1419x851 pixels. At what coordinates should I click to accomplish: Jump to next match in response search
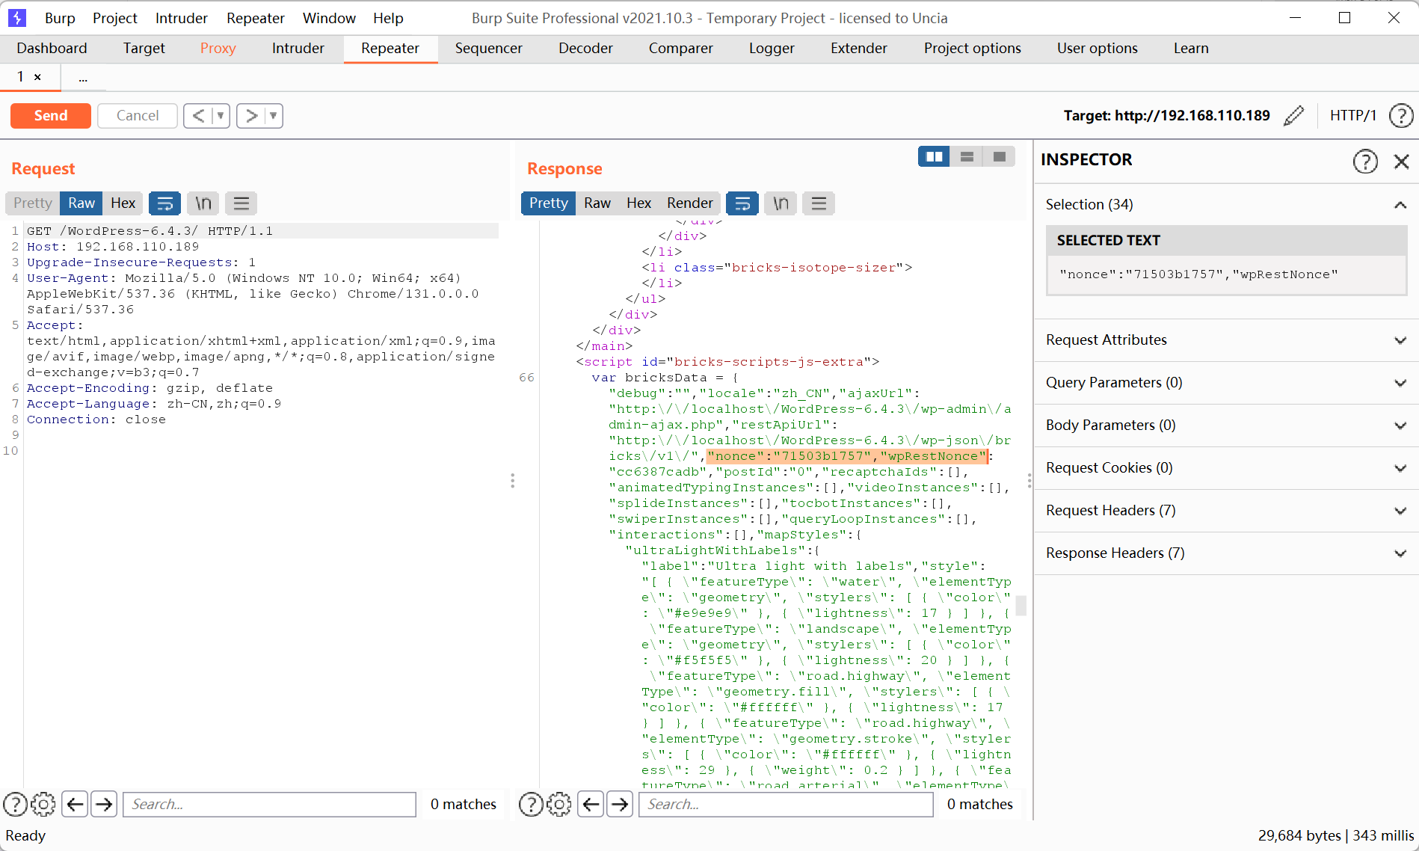click(x=620, y=804)
